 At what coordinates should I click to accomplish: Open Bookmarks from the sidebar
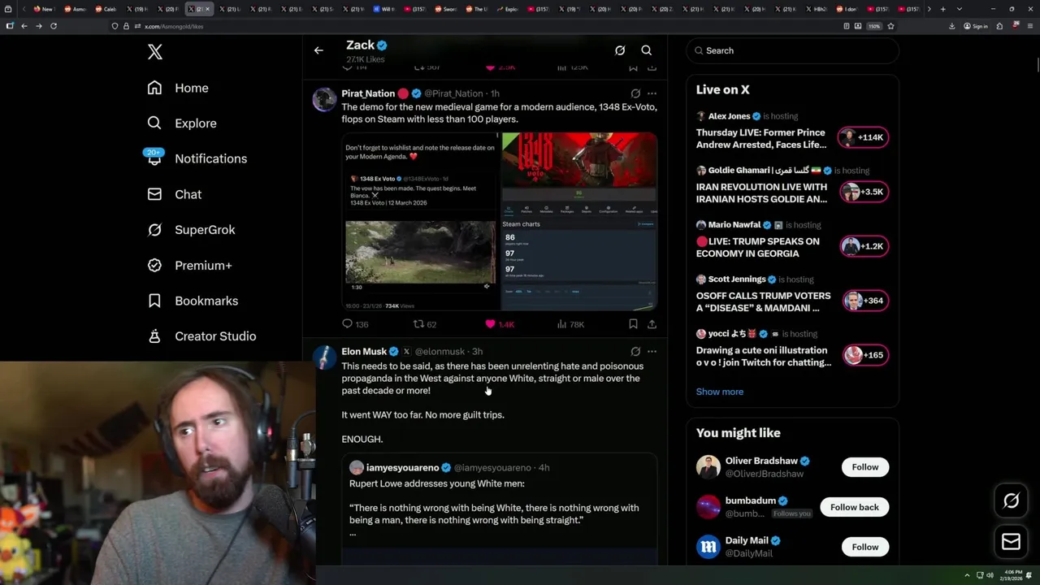click(193, 301)
